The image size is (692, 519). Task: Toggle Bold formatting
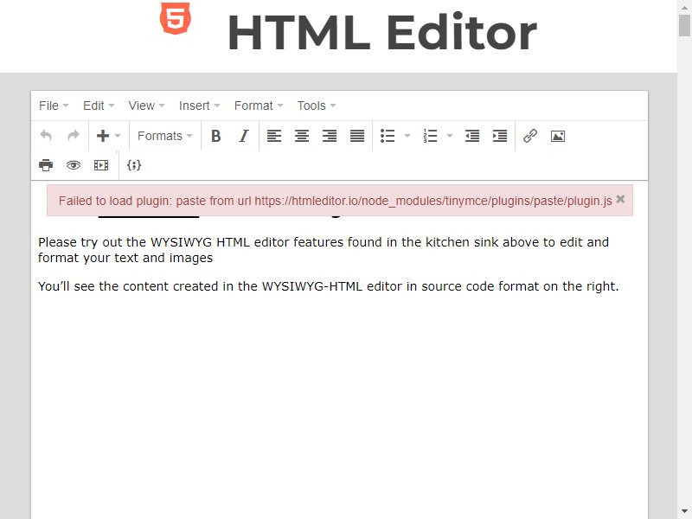(215, 136)
